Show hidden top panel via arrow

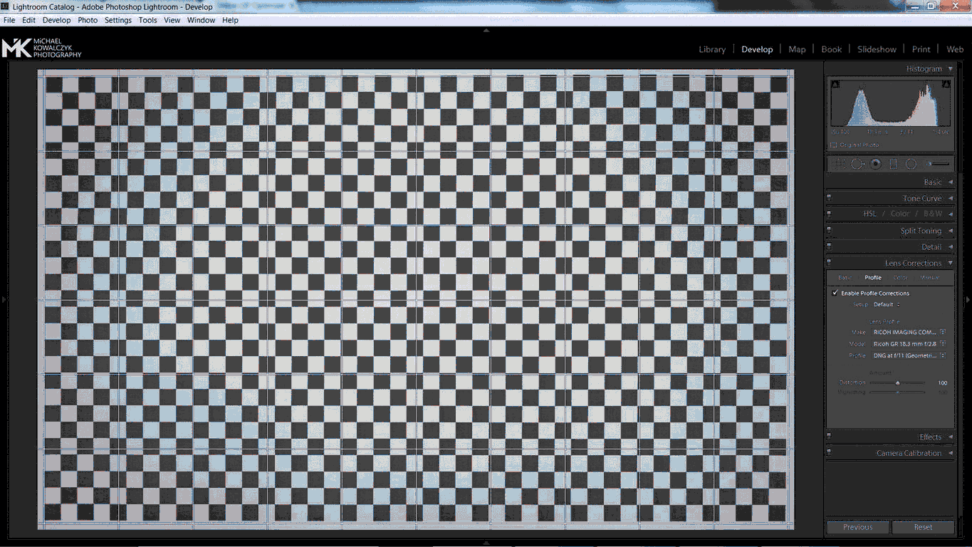[486, 30]
